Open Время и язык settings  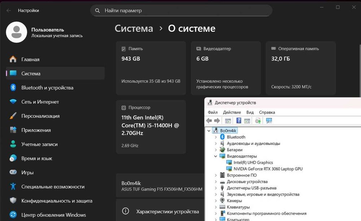click(55, 159)
